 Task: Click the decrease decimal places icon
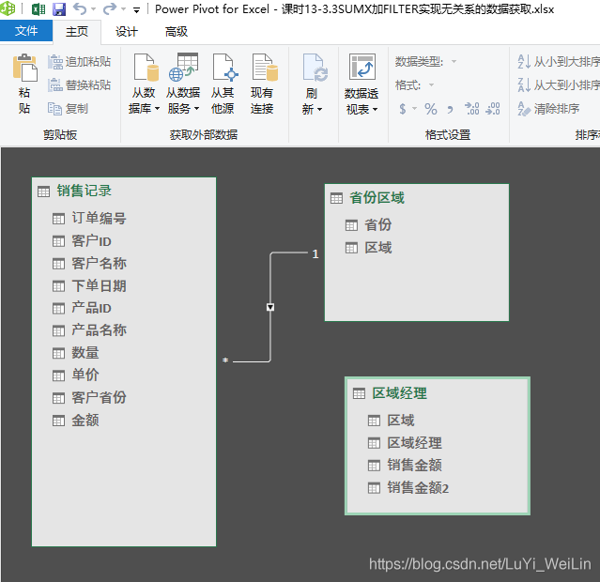click(492, 109)
